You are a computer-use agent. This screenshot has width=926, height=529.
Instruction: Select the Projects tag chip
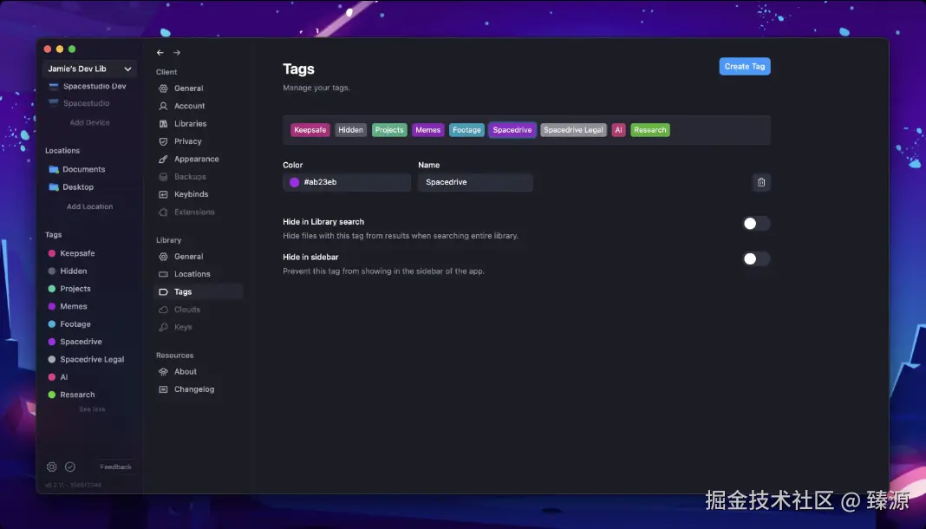coord(389,130)
